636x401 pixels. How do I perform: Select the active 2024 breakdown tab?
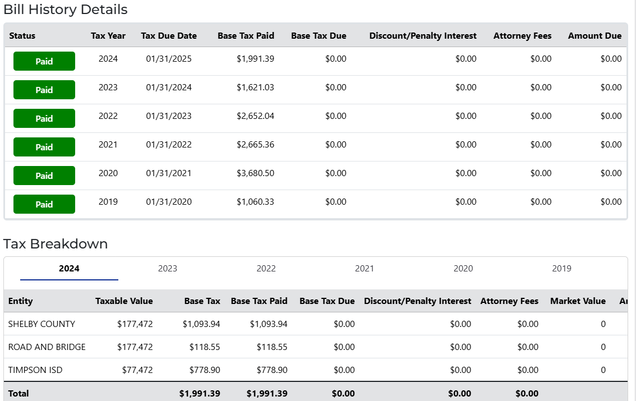[69, 268]
